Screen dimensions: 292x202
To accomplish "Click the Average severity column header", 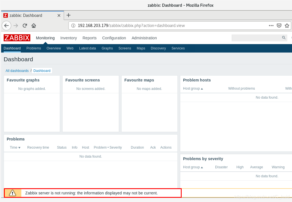I will pos(256,167).
